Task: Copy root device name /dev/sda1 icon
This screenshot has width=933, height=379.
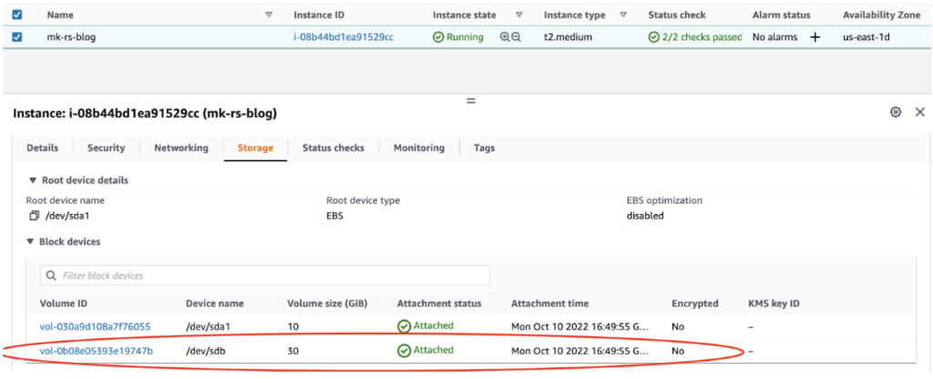Action: [34, 216]
